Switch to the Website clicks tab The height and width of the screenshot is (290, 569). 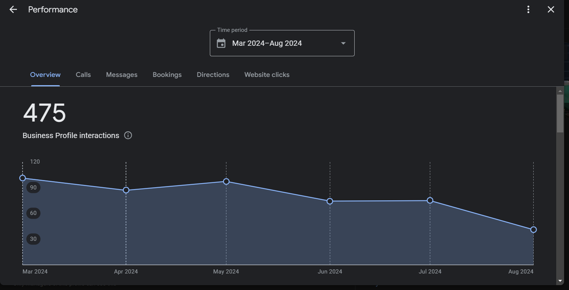coord(267,75)
